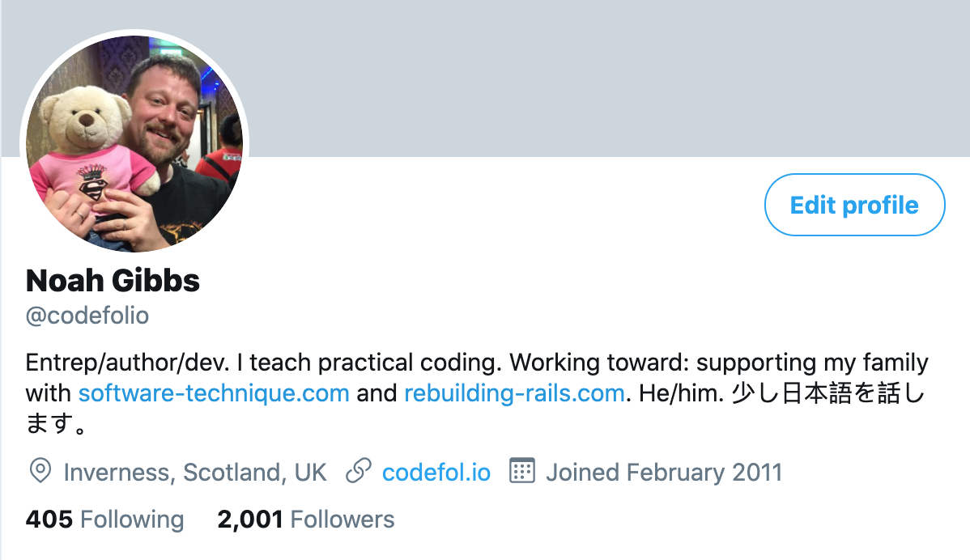
Task: Click the Inverness, Scotland, UK location text
Action: [195, 472]
